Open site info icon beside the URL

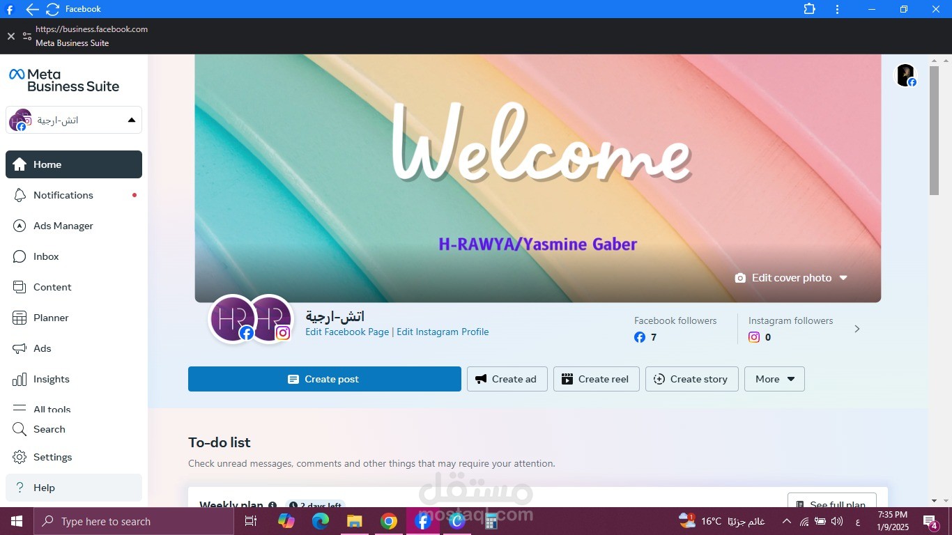point(27,36)
